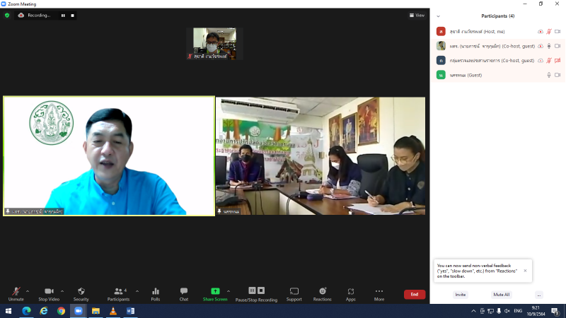
Task: Expand participants options arrow in toolbar
Action: tap(137, 291)
